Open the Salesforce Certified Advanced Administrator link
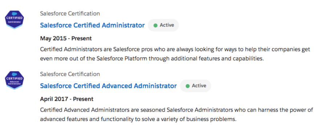The height and width of the screenshot is (133, 327). 108,86
